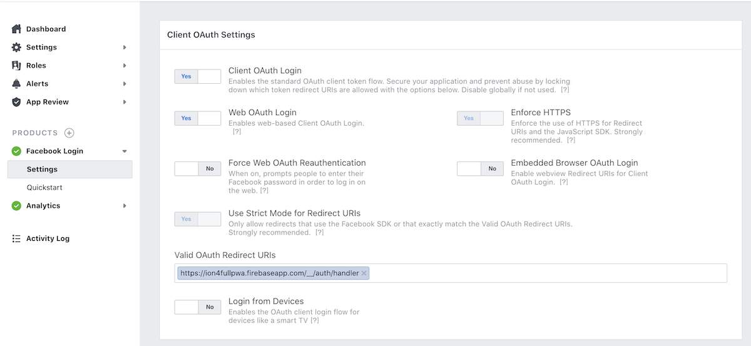Select the firebaseapp auth handler URI token

point(273,273)
